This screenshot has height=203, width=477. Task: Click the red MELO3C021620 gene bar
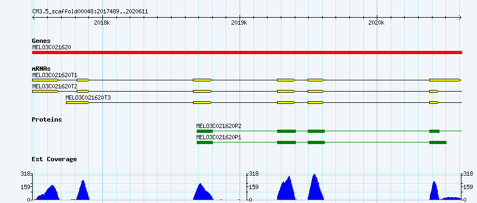(247, 52)
